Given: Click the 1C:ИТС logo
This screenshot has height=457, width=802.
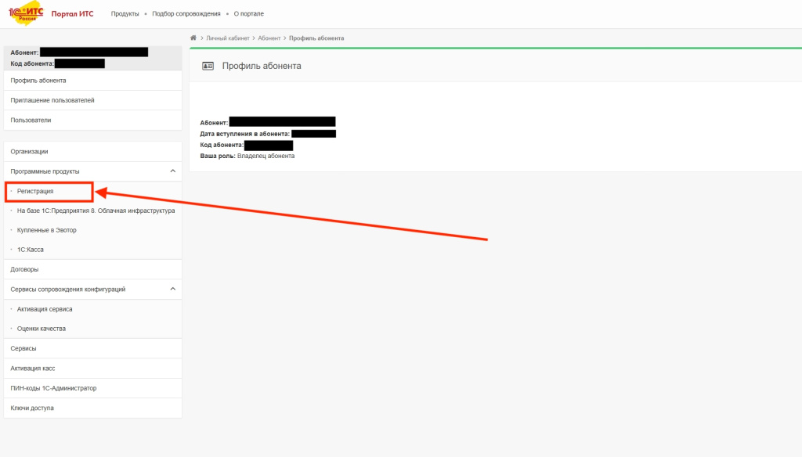Looking at the screenshot, I should coord(26,13).
